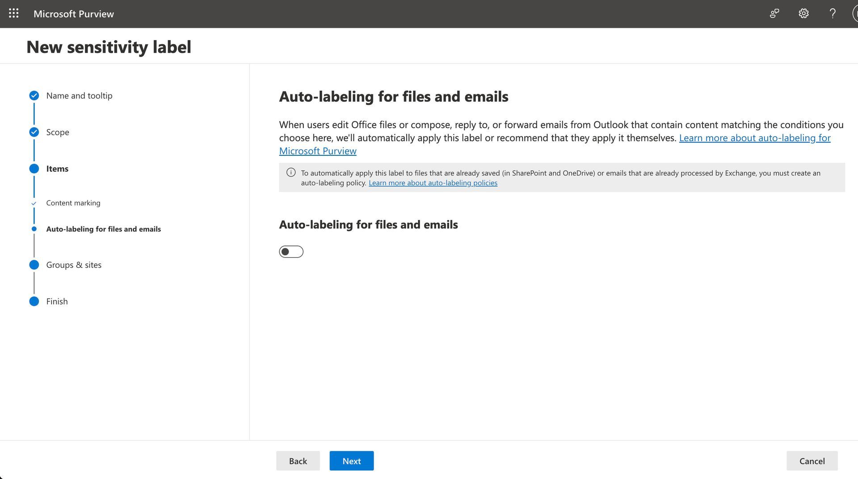Click the blue circle beside Finish
This screenshot has width=858, height=479.
point(34,301)
